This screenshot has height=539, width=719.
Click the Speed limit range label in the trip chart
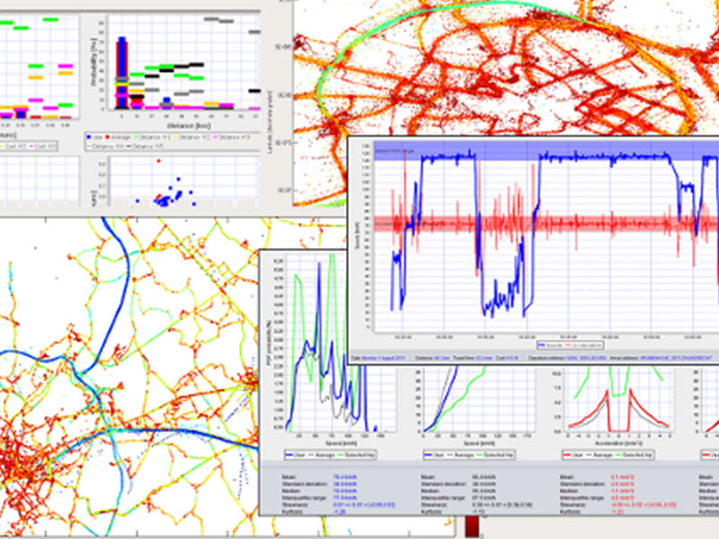point(395,151)
